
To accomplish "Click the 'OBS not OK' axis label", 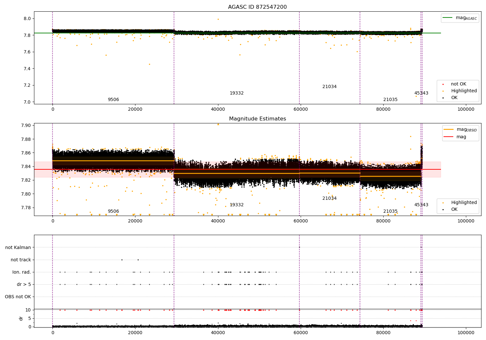I will click(x=18, y=297).
